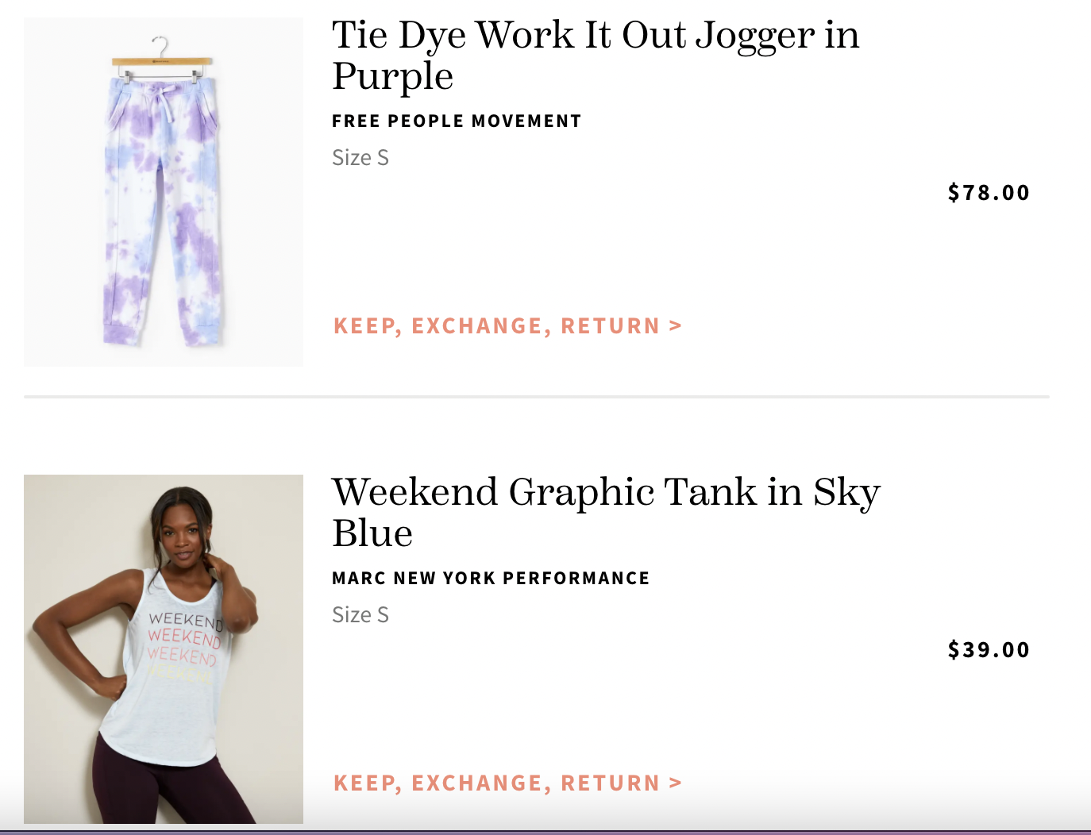Open the Tie Dye Work It Out Jogger page

point(595,56)
